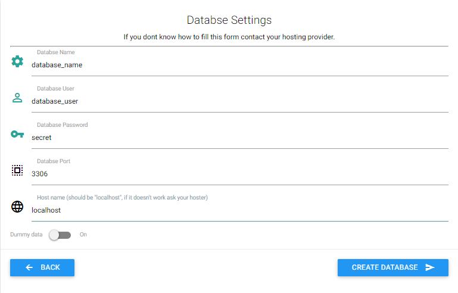The height and width of the screenshot is (293, 458).
Task: Focus the field containing database_name
Action: [x=238, y=65]
